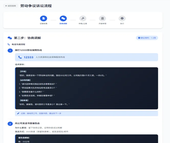Click the 开庭审理 step label

[102, 23]
